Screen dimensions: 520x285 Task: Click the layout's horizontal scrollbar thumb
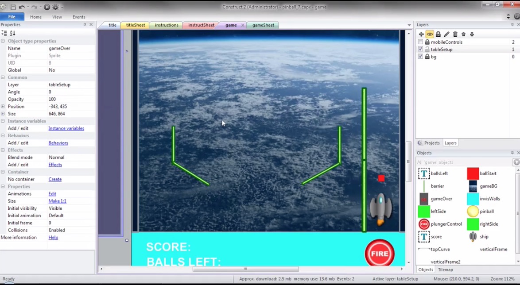point(245,269)
